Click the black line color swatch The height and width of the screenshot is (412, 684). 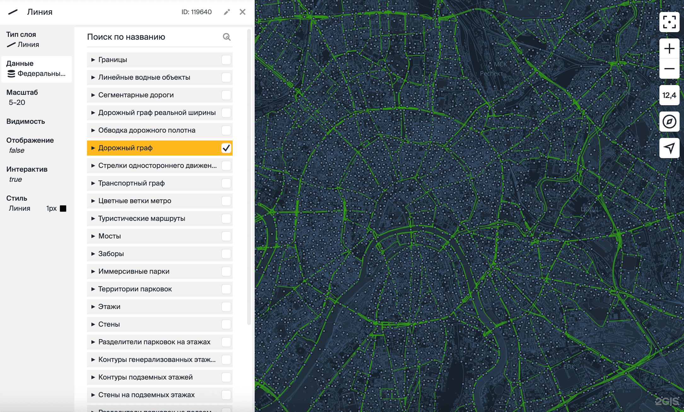click(x=63, y=209)
